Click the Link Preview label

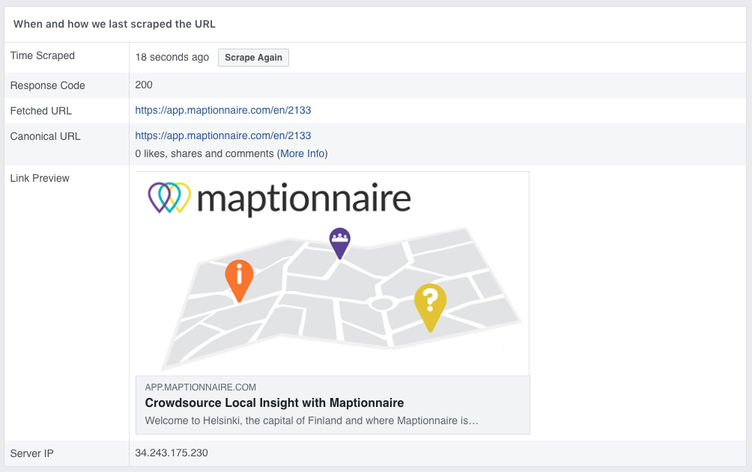(40, 178)
